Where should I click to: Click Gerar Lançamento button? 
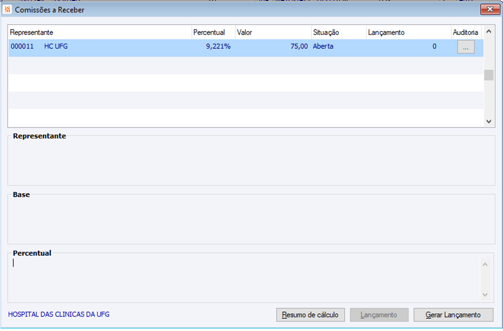[453, 315]
